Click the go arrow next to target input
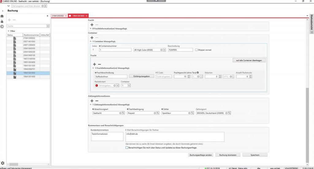This screenshot has width=314, height=169. pyautogui.click(x=45, y=6)
